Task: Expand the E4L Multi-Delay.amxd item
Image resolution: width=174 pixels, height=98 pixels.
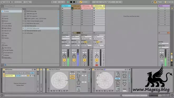Action: (23, 28)
